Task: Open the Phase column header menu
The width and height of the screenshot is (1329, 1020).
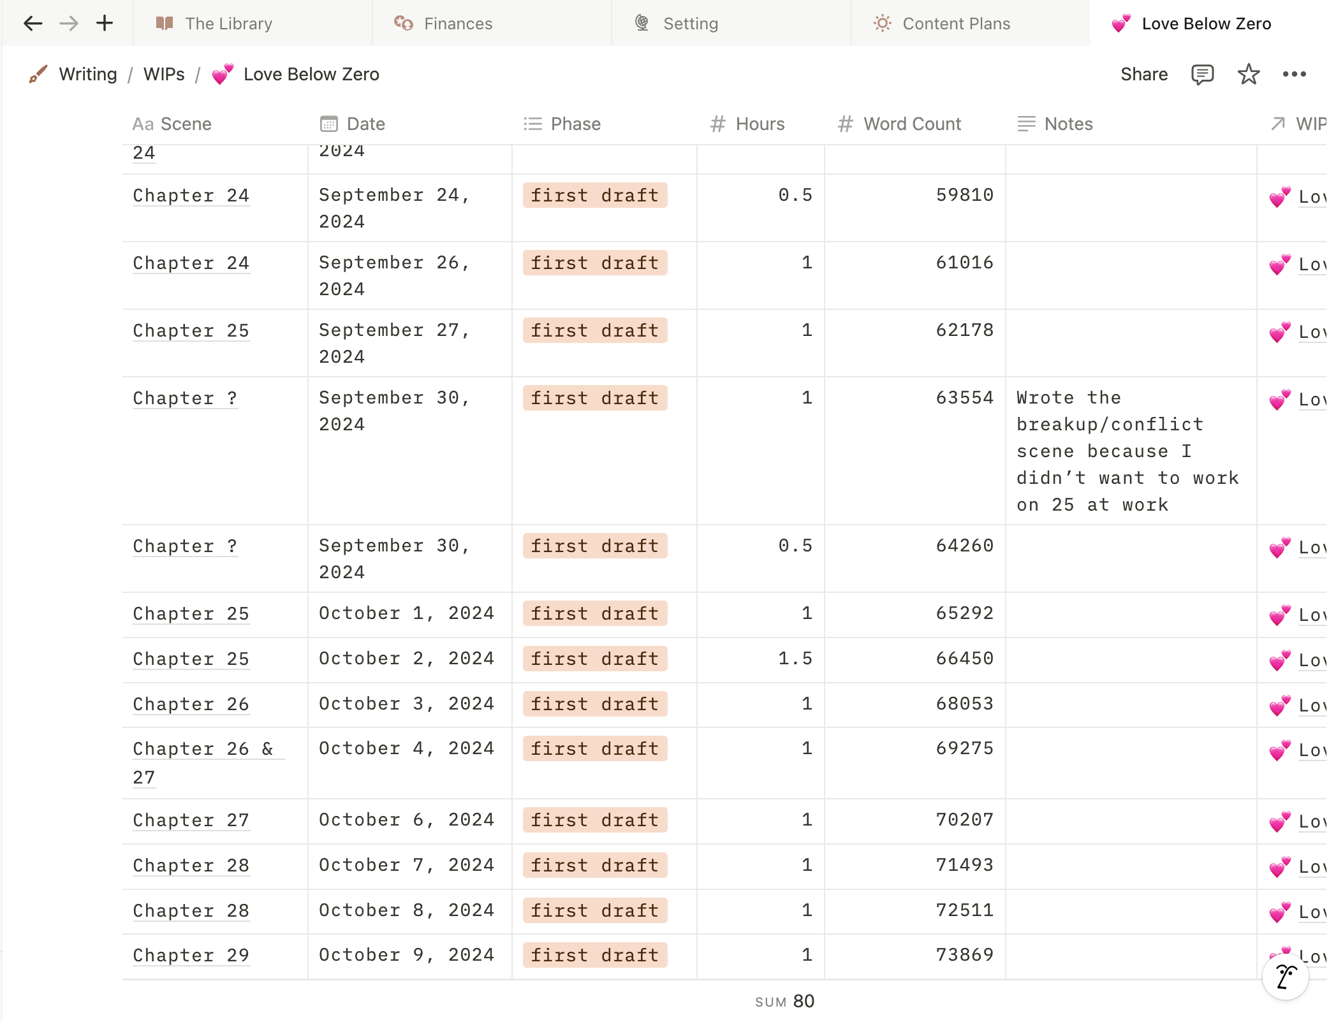Action: [575, 124]
